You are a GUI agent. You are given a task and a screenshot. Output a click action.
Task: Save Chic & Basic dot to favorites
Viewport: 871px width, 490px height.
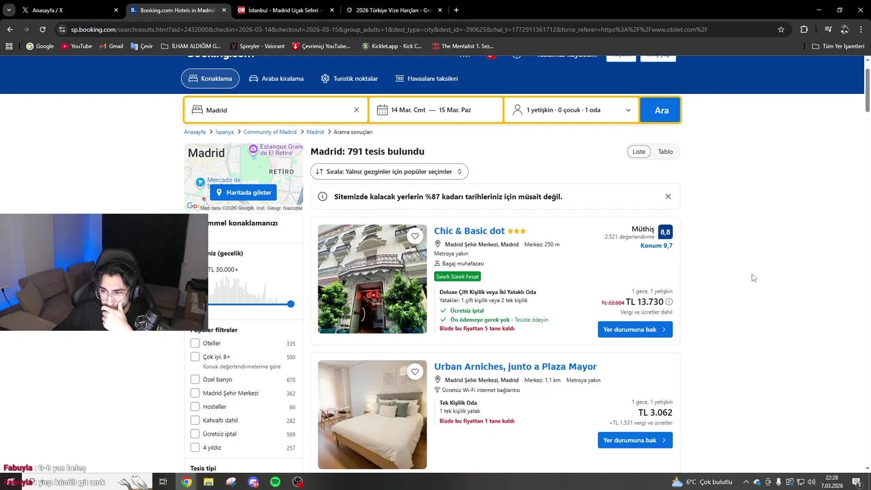(x=415, y=236)
